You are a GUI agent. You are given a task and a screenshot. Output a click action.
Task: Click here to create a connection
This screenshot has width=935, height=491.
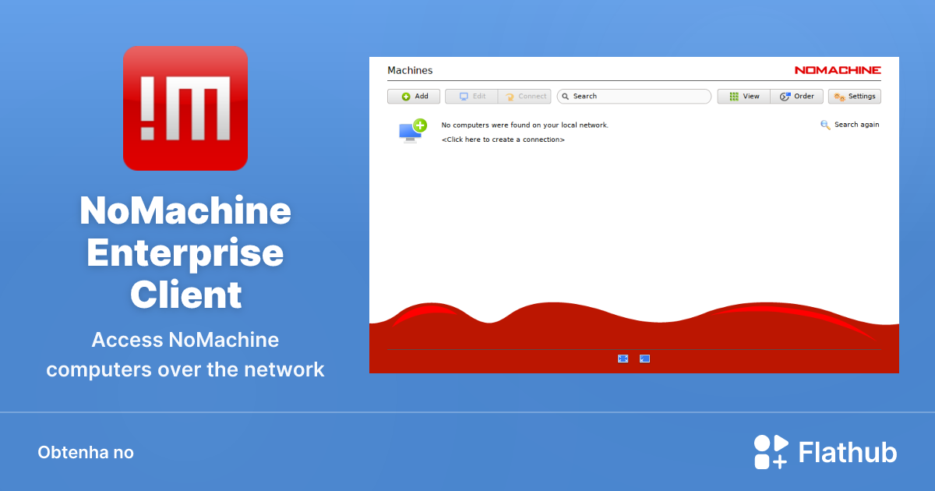click(502, 140)
